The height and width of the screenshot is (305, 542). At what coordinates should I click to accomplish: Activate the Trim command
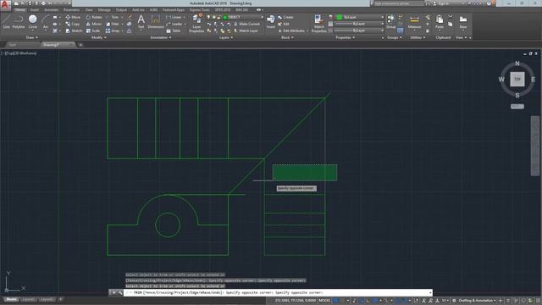click(x=113, y=17)
